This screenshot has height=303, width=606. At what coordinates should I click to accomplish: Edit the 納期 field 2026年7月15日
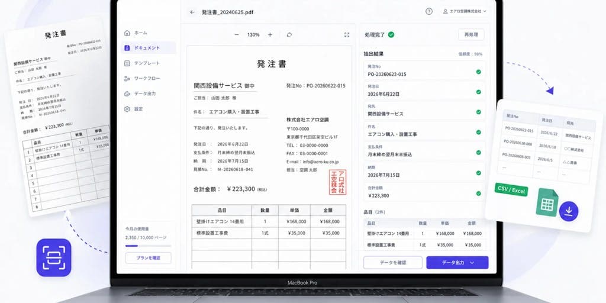pos(424,172)
